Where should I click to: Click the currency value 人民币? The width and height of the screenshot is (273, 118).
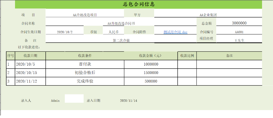coord(113,32)
